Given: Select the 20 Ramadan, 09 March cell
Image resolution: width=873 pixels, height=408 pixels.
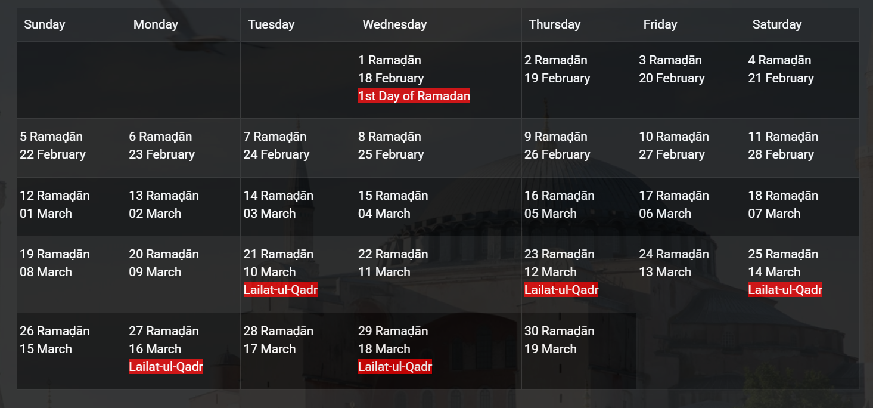Looking at the screenshot, I should 182,273.
